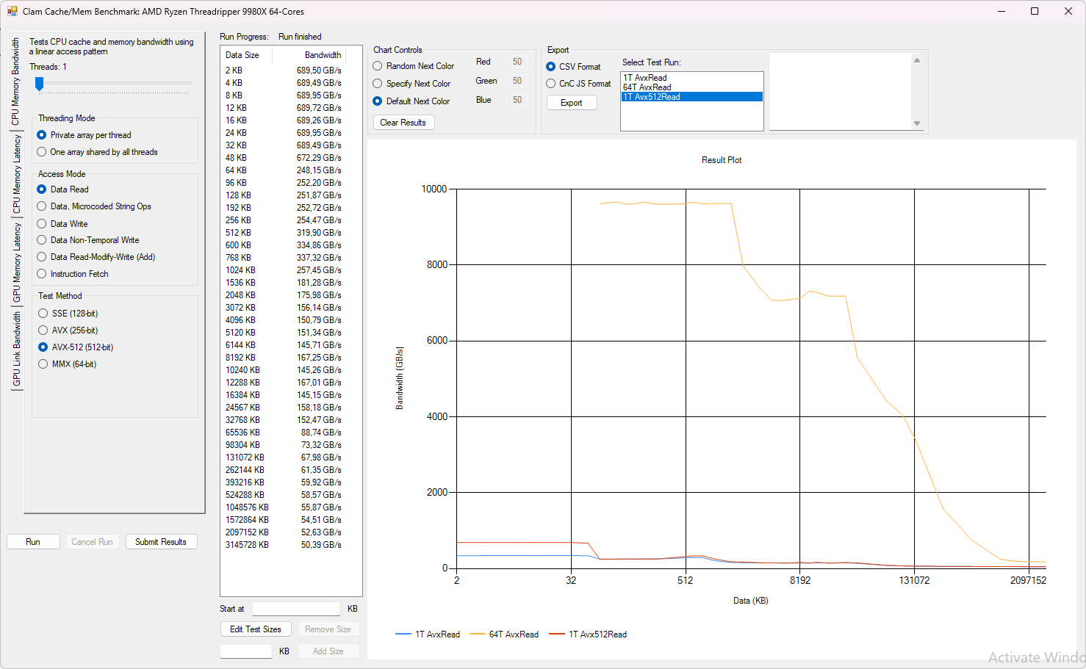
Task: Select the 2 KB result row
Action: 284,70
